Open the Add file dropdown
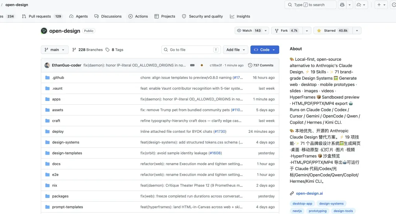This screenshot has height=214, width=396. 236,50
